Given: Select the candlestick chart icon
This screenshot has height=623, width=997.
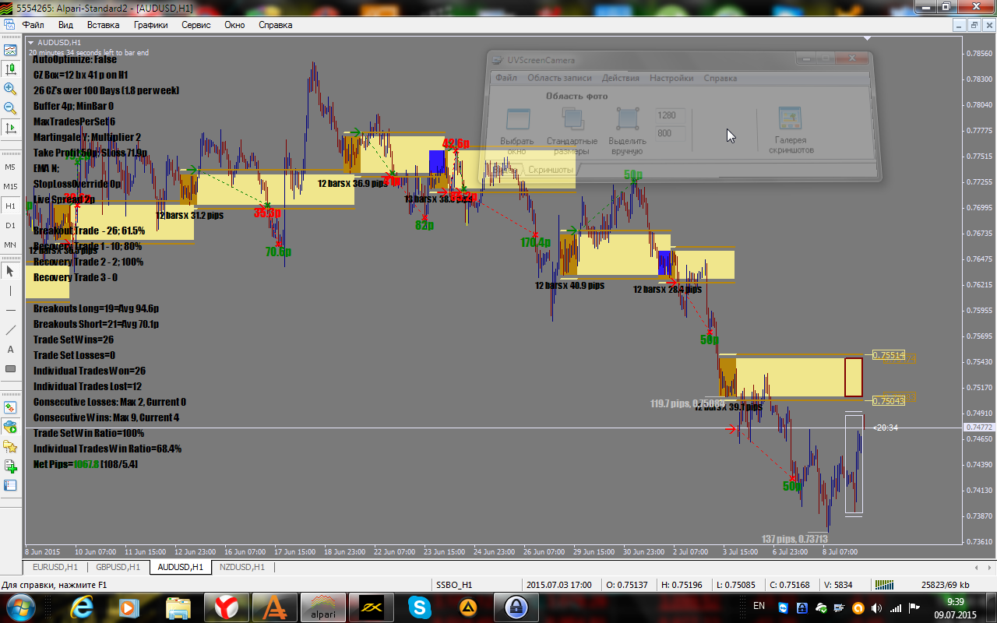Looking at the screenshot, I should click(10, 69).
